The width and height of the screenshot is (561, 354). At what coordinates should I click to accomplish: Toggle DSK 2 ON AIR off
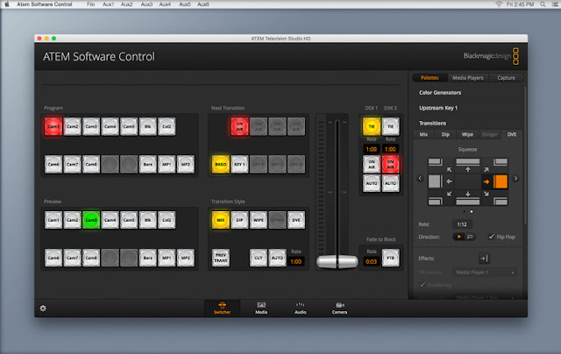click(x=390, y=164)
